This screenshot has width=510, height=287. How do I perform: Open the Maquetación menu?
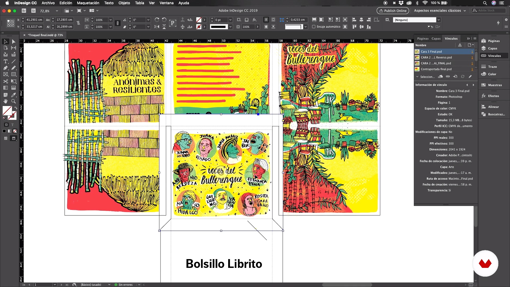click(88, 3)
